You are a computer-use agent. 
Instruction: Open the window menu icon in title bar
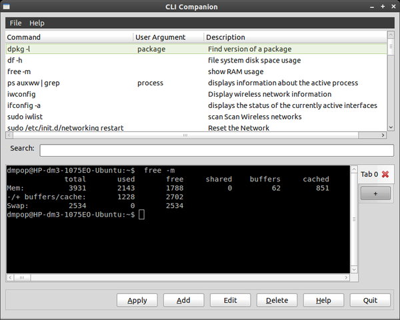pyautogui.click(x=7, y=7)
